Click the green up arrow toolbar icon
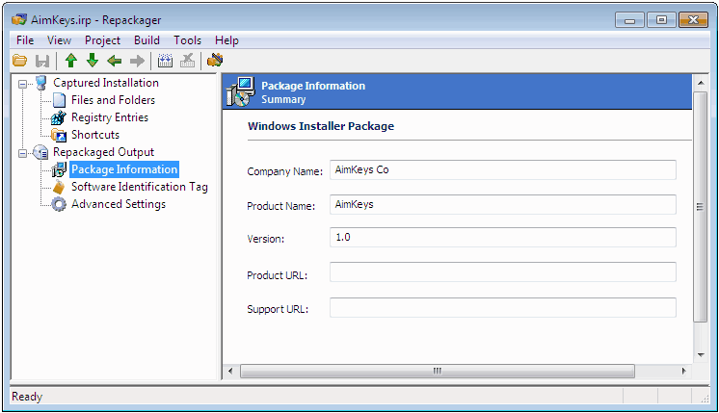This screenshot has width=719, height=413. click(x=71, y=61)
